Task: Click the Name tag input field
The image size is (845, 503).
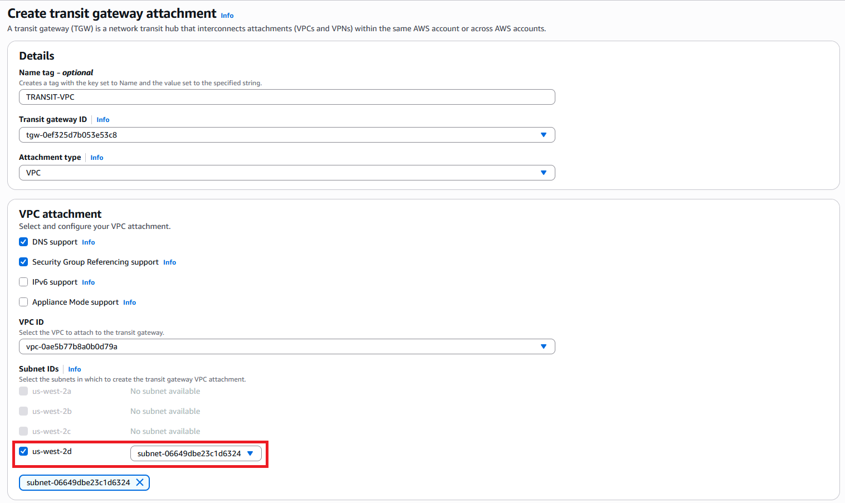Action: pyautogui.click(x=287, y=97)
